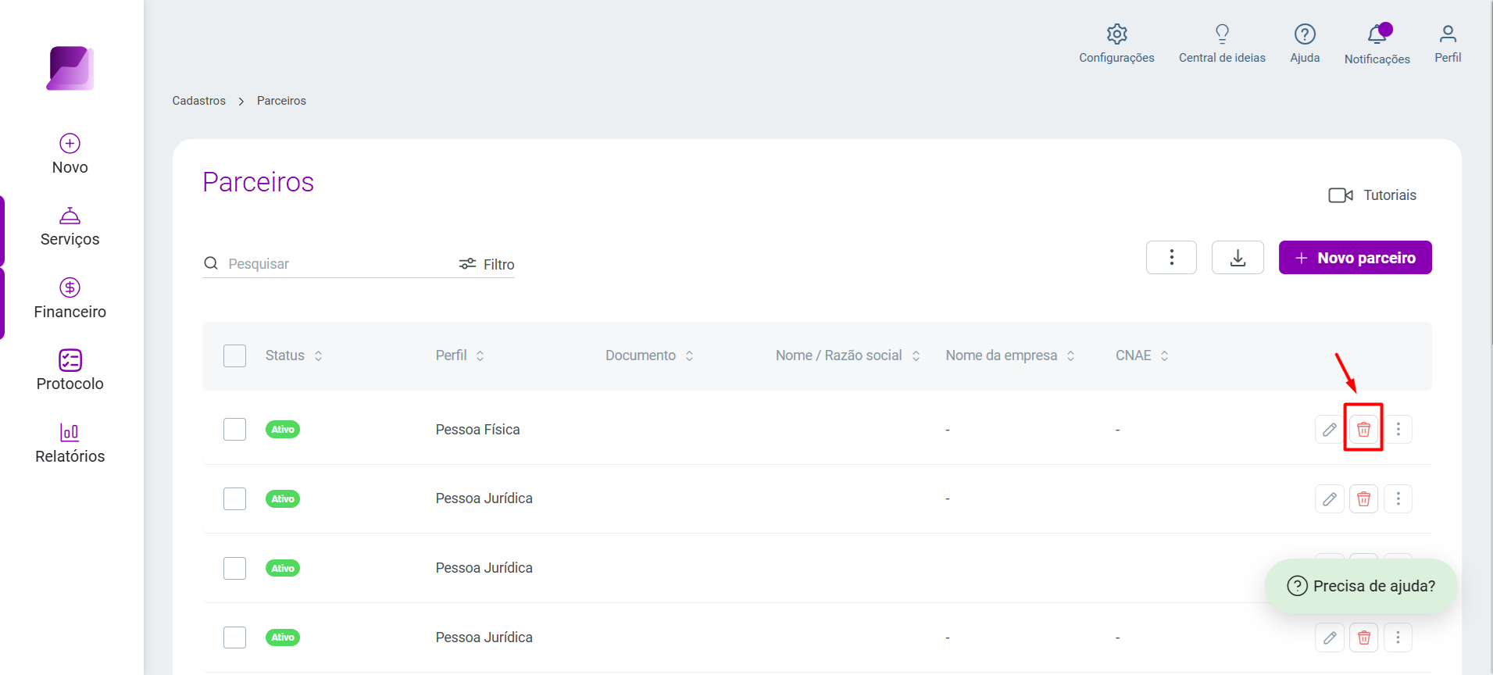Click the app logo in sidebar
Screen dimensions: 1493x675
tap(70, 69)
